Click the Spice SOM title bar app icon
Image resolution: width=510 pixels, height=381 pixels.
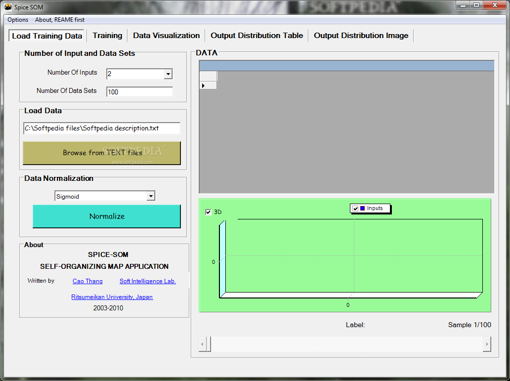pyautogui.click(x=8, y=7)
